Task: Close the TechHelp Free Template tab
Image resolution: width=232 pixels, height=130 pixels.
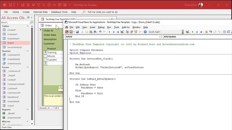Action: [112, 19]
